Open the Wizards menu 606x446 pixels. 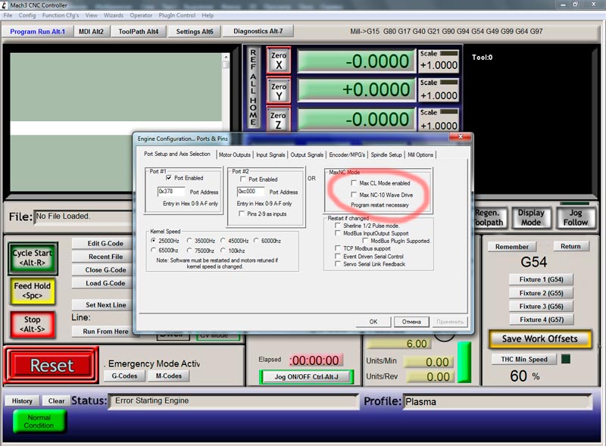[x=113, y=15]
